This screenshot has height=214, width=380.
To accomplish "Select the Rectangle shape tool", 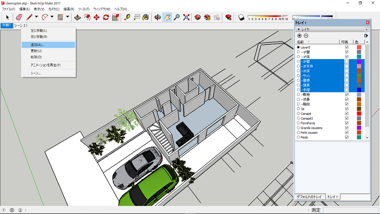I will click(60, 17).
